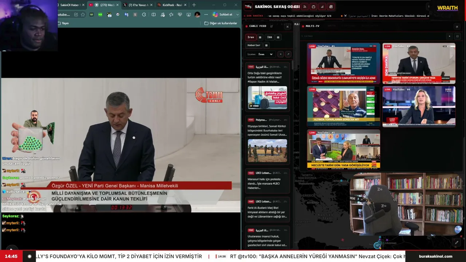Expand the Sohbet et dropdown arrow
The image size is (466, 262).
click(238, 15)
